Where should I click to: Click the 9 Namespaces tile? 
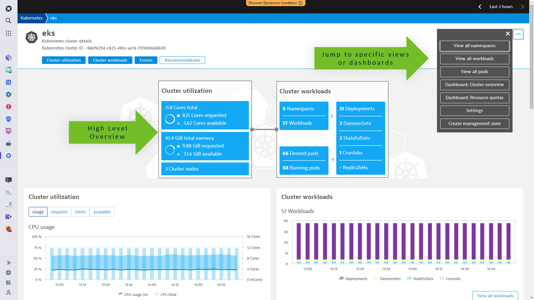304,109
